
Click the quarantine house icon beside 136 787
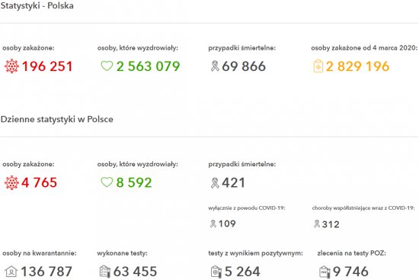[x=11, y=272]
